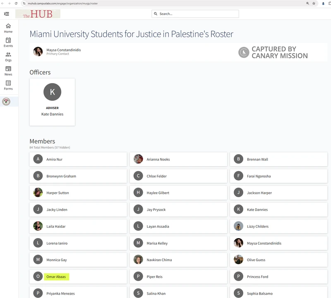Viewport: 331px width, 298px height.
Task: Open News in sidebar
Action: pyautogui.click(x=8, y=71)
